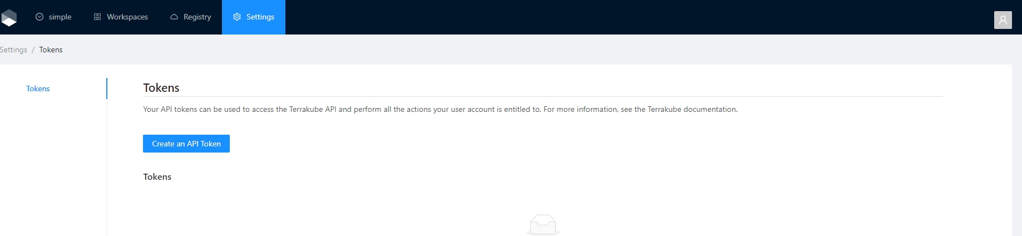Navigate to Settings in the breadcrumb

point(13,50)
